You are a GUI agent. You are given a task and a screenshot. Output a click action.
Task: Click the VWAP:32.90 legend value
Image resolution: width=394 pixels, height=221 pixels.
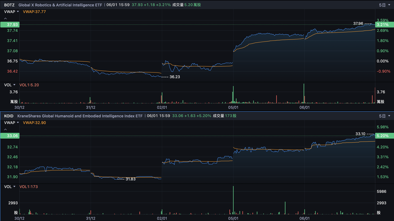[x=35, y=123]
